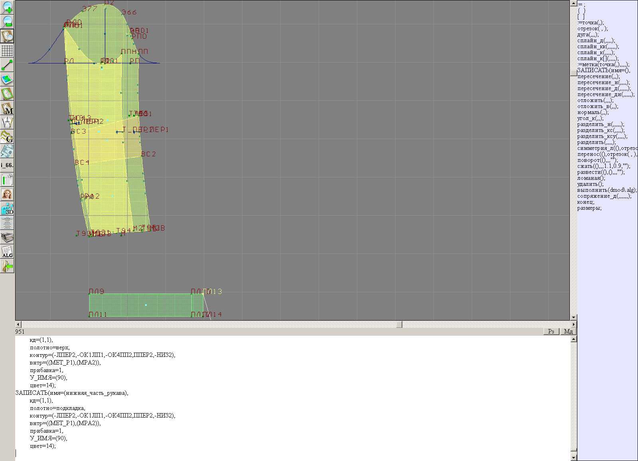Screen dimensions: 638x461
Task: Click the stacked books library icon
Action: (7, 238)
